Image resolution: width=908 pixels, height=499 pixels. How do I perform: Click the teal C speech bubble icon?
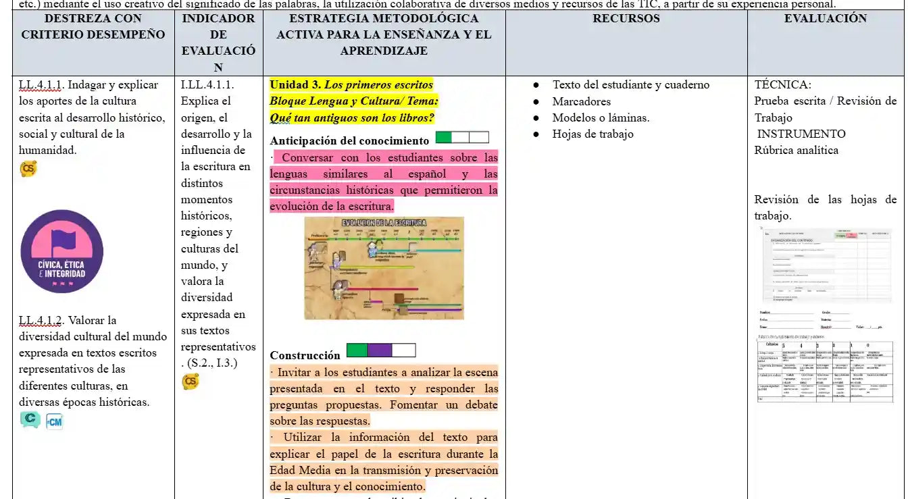[x=30, y=420]
